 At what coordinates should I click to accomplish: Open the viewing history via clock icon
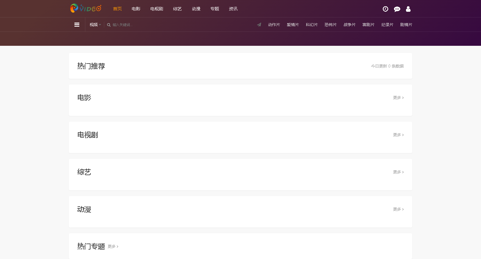[385, 9]
